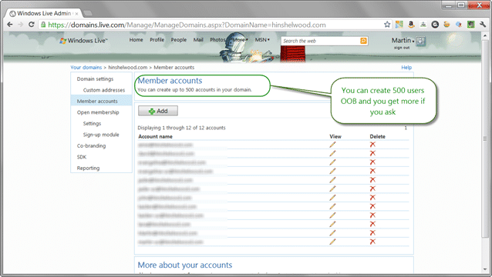The width and height of the screenshot is (492, 277).
Task: Go back with browser back arrow
Action: [10, 25]
